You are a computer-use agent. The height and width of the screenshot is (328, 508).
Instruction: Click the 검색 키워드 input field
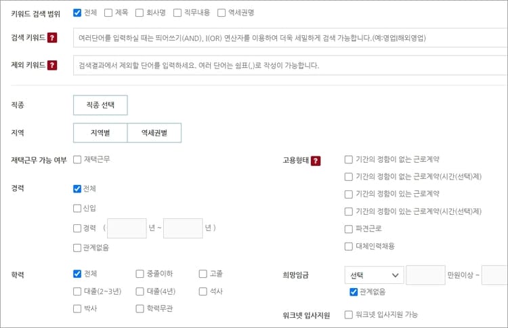291,37
